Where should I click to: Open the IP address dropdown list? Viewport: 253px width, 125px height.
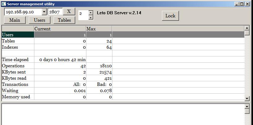click(x=44, y=12)
